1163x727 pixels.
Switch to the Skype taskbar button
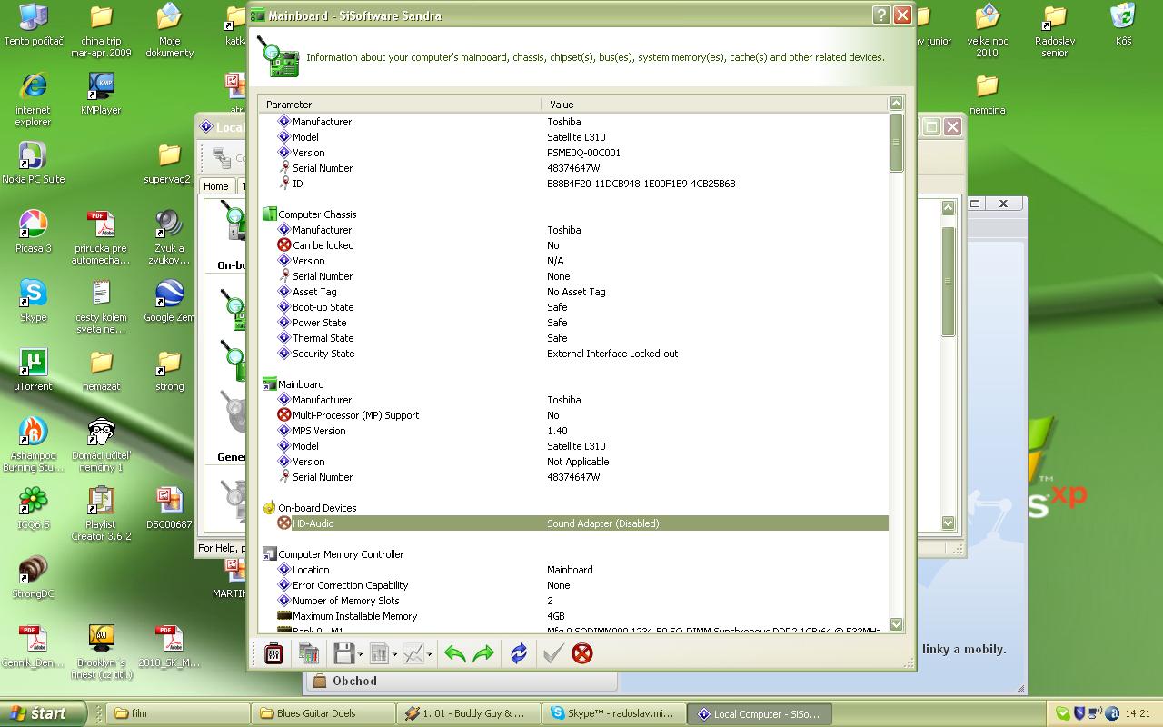614,713
